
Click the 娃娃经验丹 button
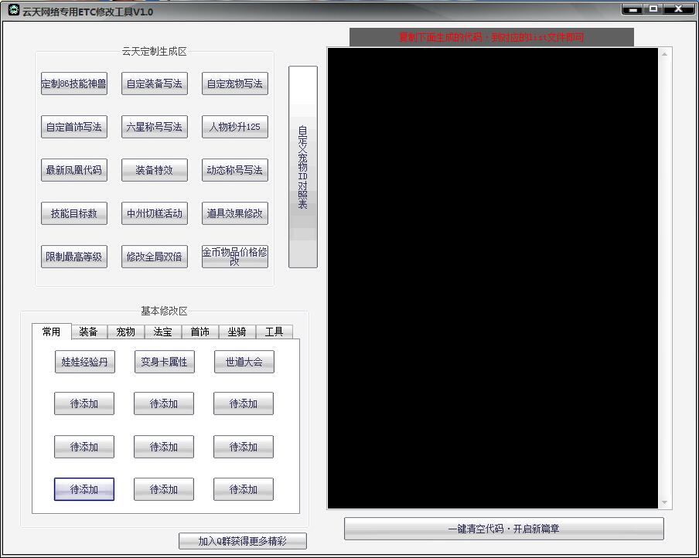pyautogui.click(x=85, y=362)
